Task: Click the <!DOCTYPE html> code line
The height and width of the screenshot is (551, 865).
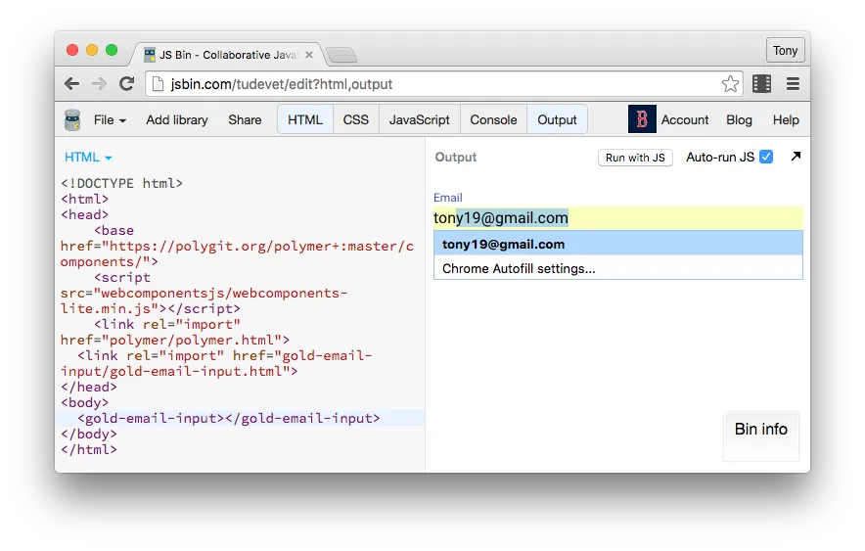Action: (x=121, y=183)
